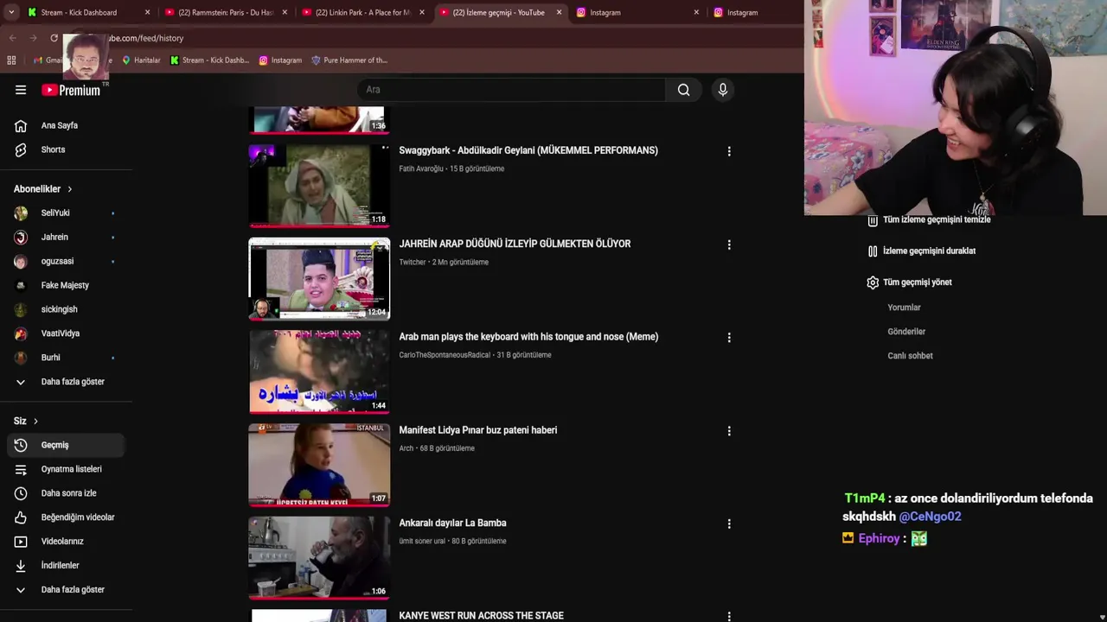The height and width of the screenshot is (622, 1107).
Task: Open more options for Ankaralı dayılar video
Action: 729,524
